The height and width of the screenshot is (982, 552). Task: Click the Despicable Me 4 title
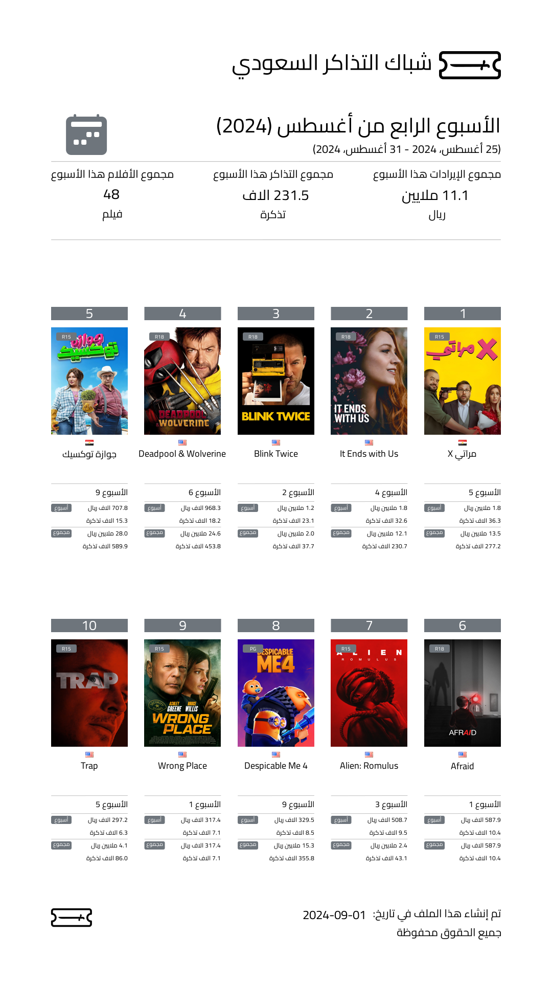(x=276, y=766)
